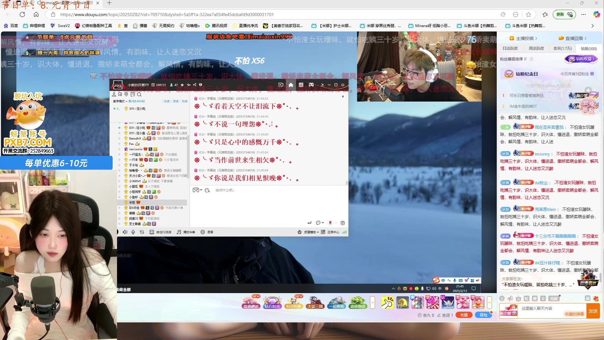604x340 pixels.
Task: Close the imxiaoxin live stream tab
Action: 98,3
